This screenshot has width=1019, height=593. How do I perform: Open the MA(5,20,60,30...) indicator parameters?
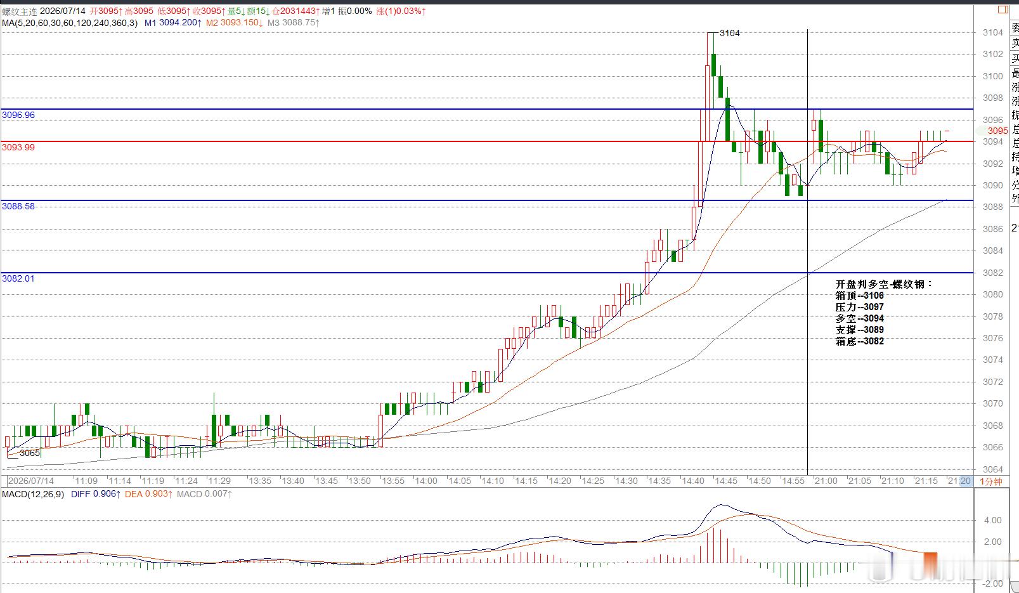(x=70, y=23)
